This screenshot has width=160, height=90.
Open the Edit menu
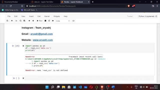(16, 16)
